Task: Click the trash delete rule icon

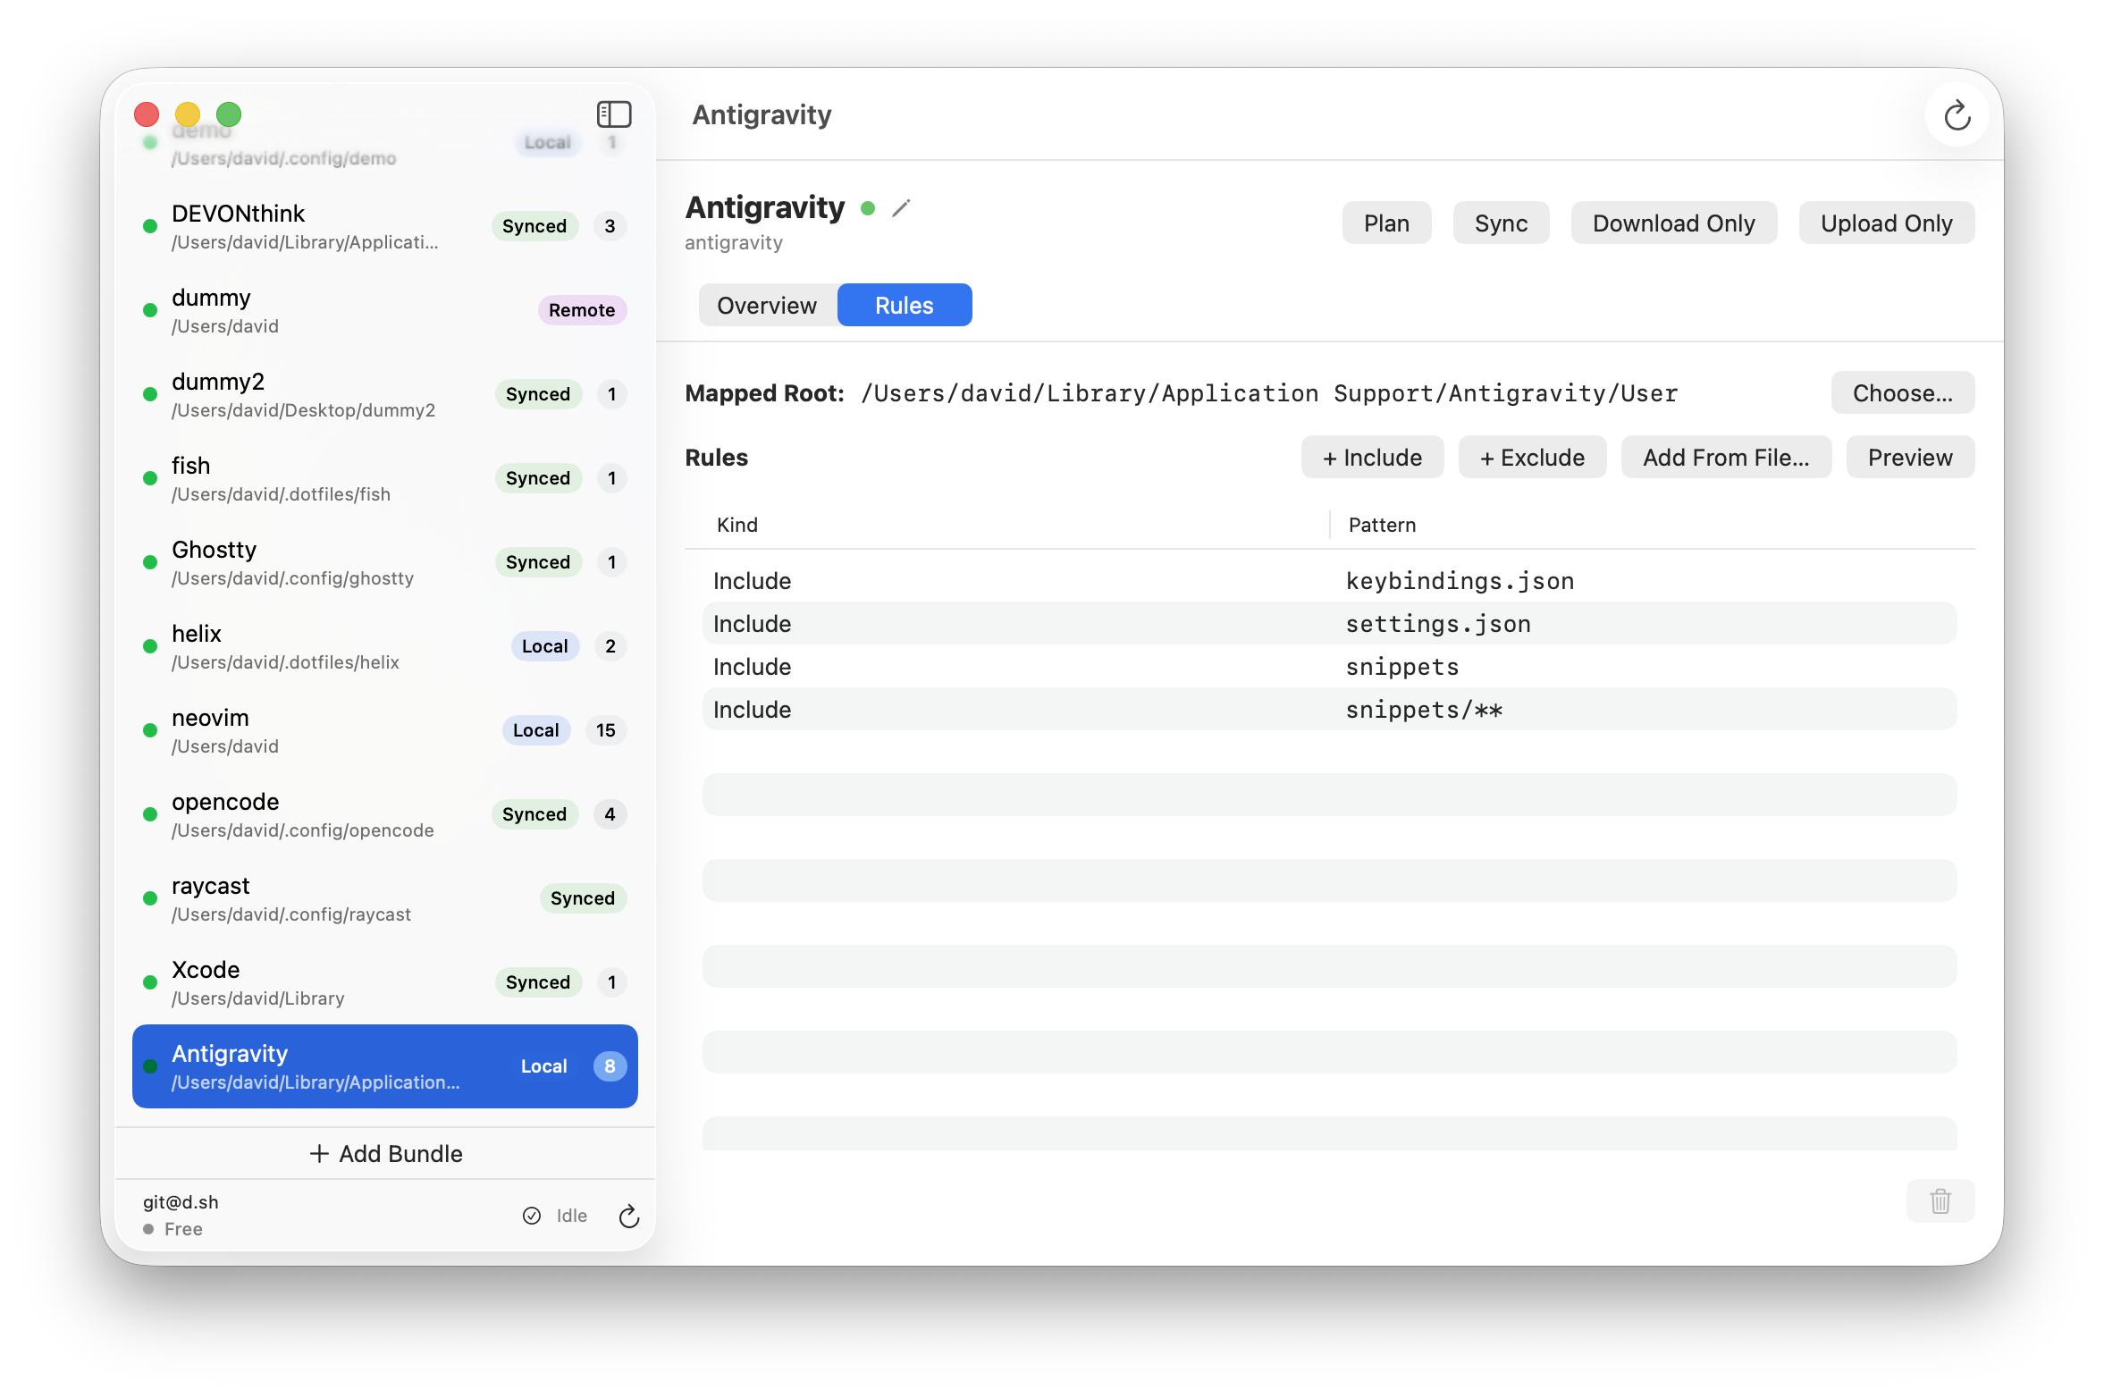Action: (x=1940, y=1200)
